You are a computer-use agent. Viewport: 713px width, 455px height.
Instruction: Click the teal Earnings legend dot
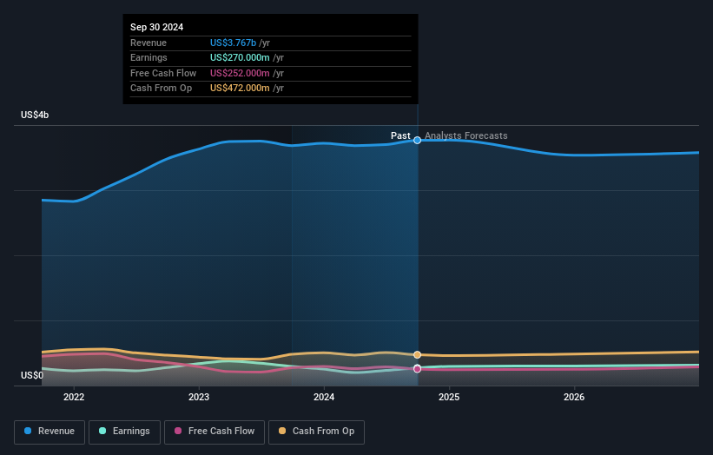tap(102, 431)
